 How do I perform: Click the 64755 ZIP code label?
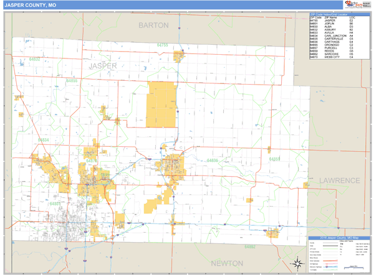pos(163,45)
